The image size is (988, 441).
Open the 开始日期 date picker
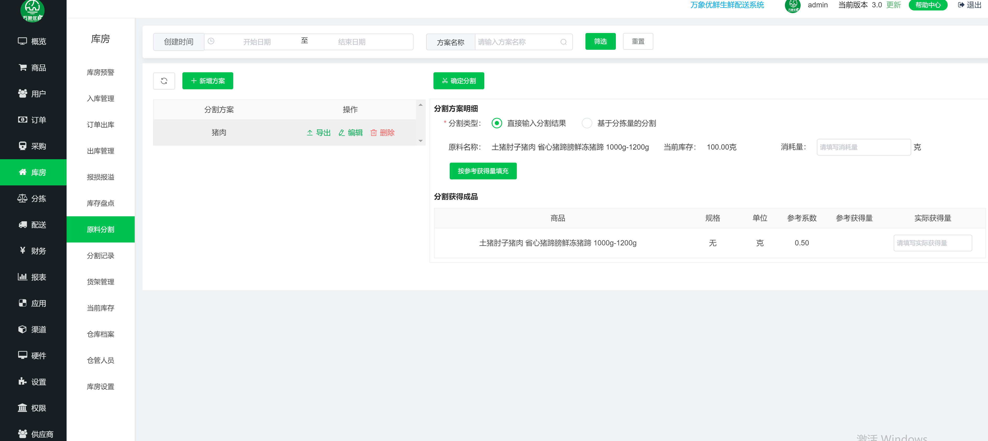tap(257, 42)
